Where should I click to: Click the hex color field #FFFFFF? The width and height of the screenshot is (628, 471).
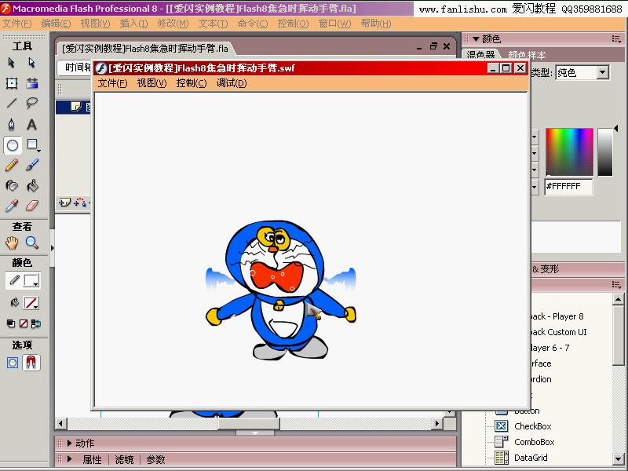(568, 187)
